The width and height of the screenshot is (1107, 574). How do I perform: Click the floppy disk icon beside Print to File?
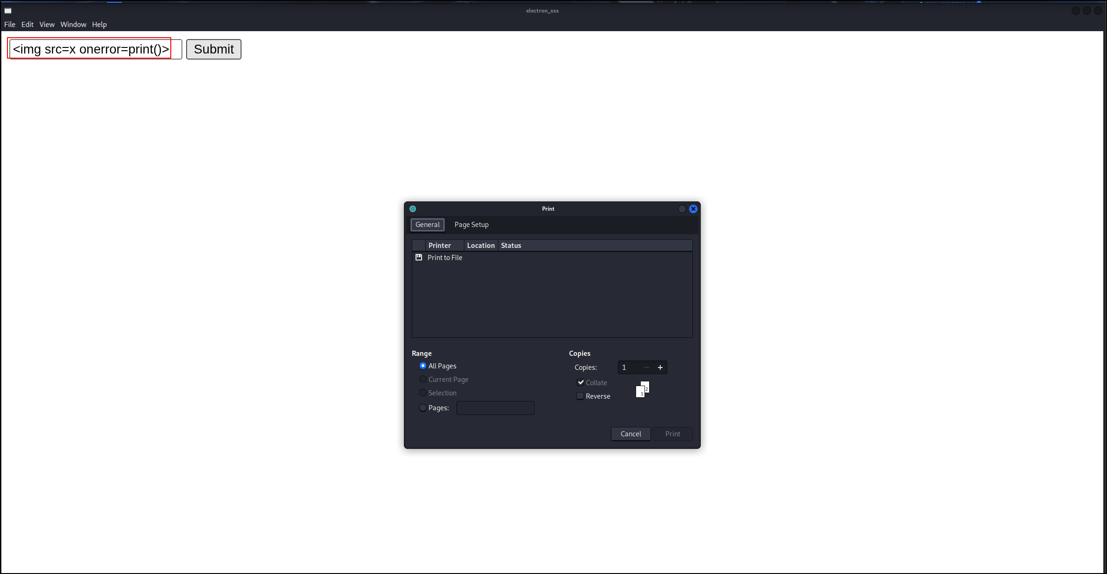click(x=418, y=257)
